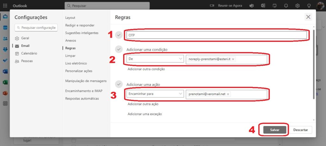Open Excel from the left app rail
326x146 pixels.
(5, 82)
